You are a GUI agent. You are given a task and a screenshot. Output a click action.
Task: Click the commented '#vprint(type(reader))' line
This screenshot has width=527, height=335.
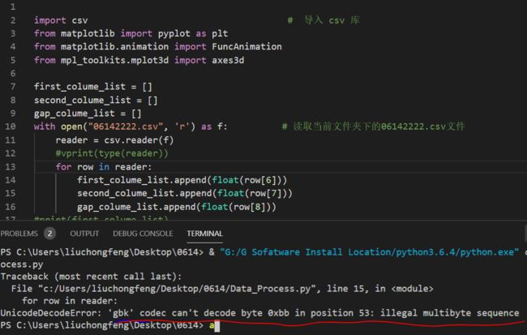112,153
